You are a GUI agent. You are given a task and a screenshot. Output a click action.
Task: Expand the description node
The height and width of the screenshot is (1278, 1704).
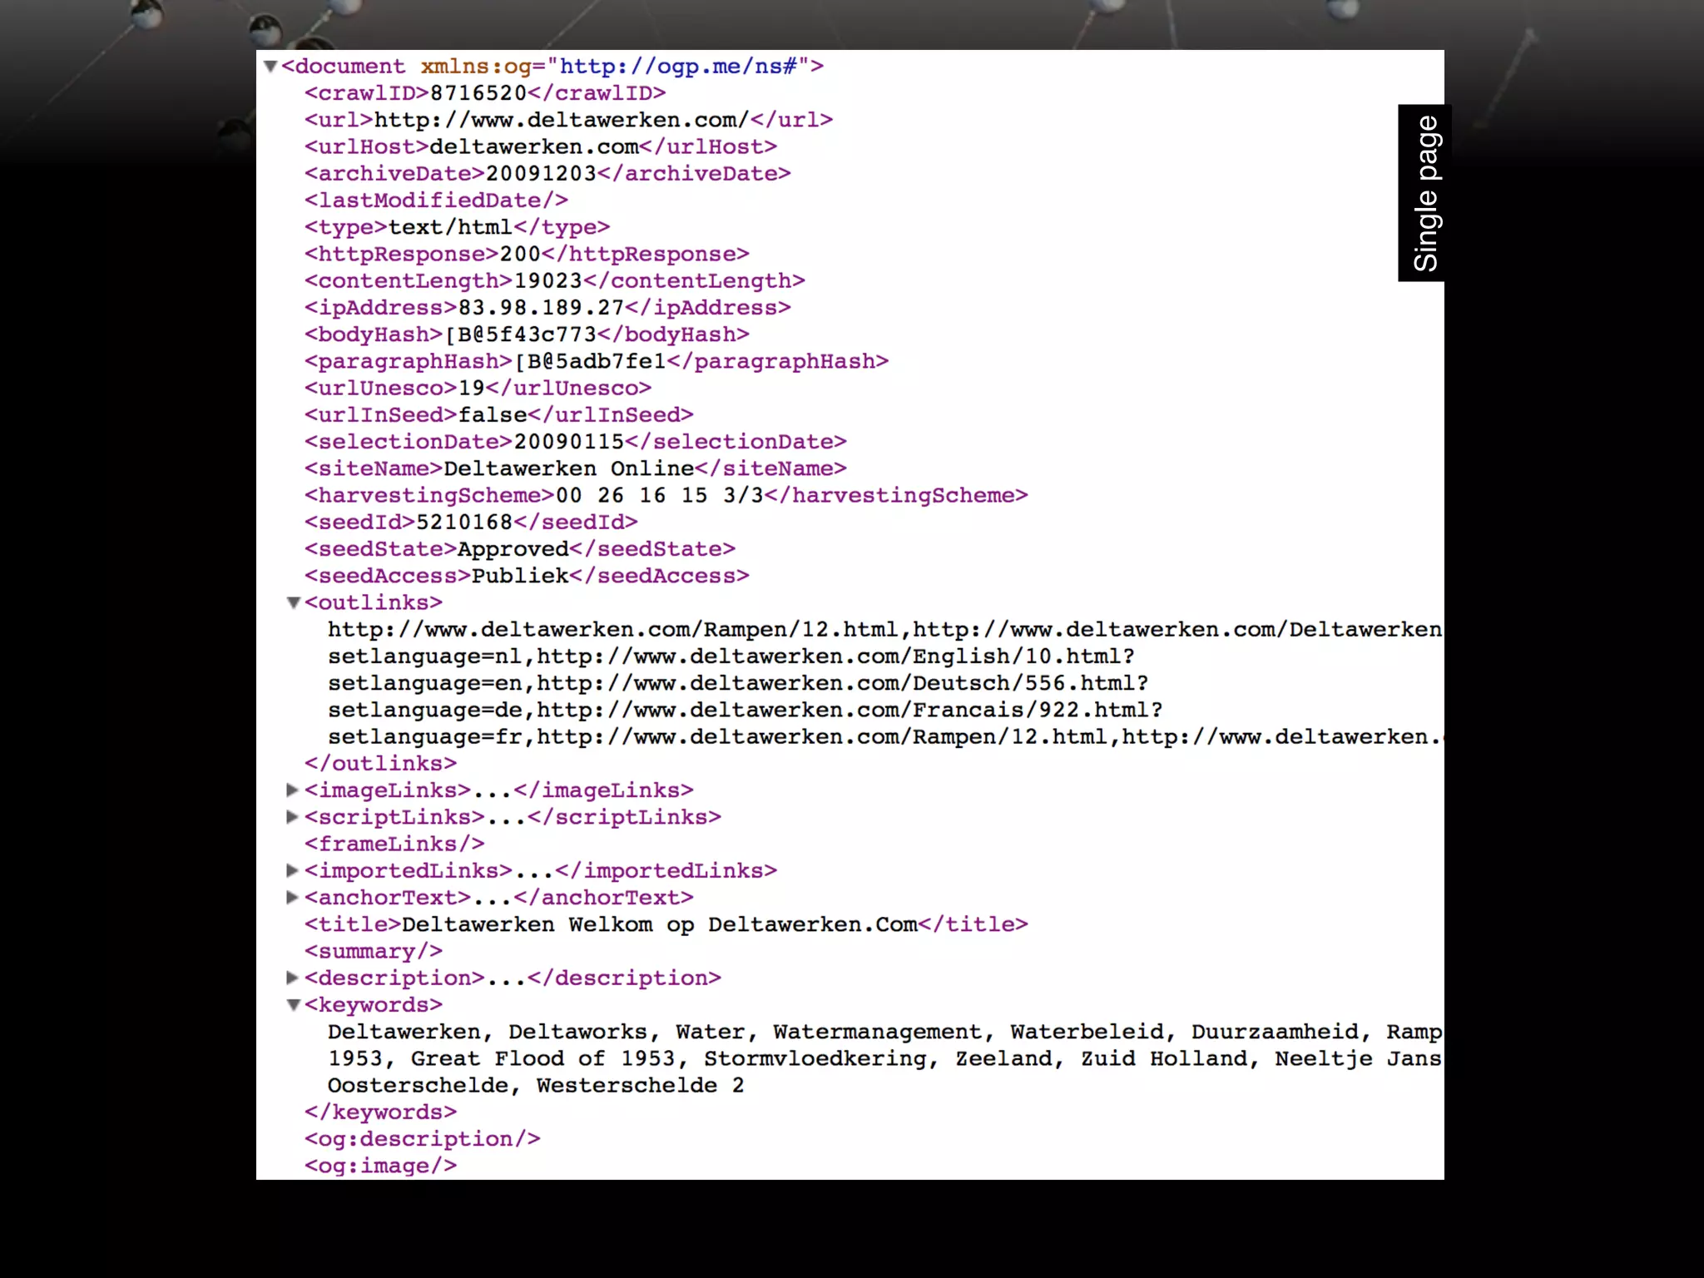click(292, 978)
